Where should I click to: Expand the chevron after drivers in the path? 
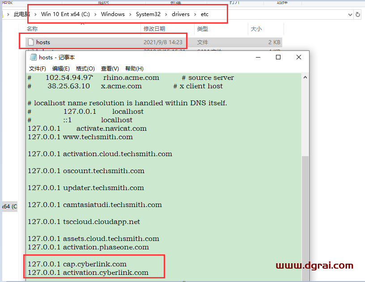[x=195, y=14]
